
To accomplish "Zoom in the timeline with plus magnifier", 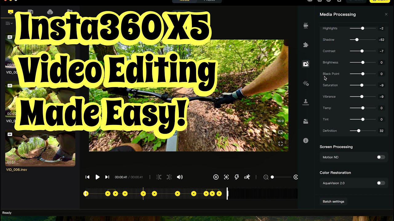I will 296,177.
